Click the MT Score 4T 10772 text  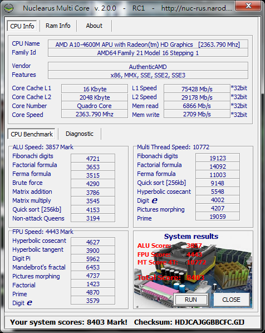(x=172, y=262)
